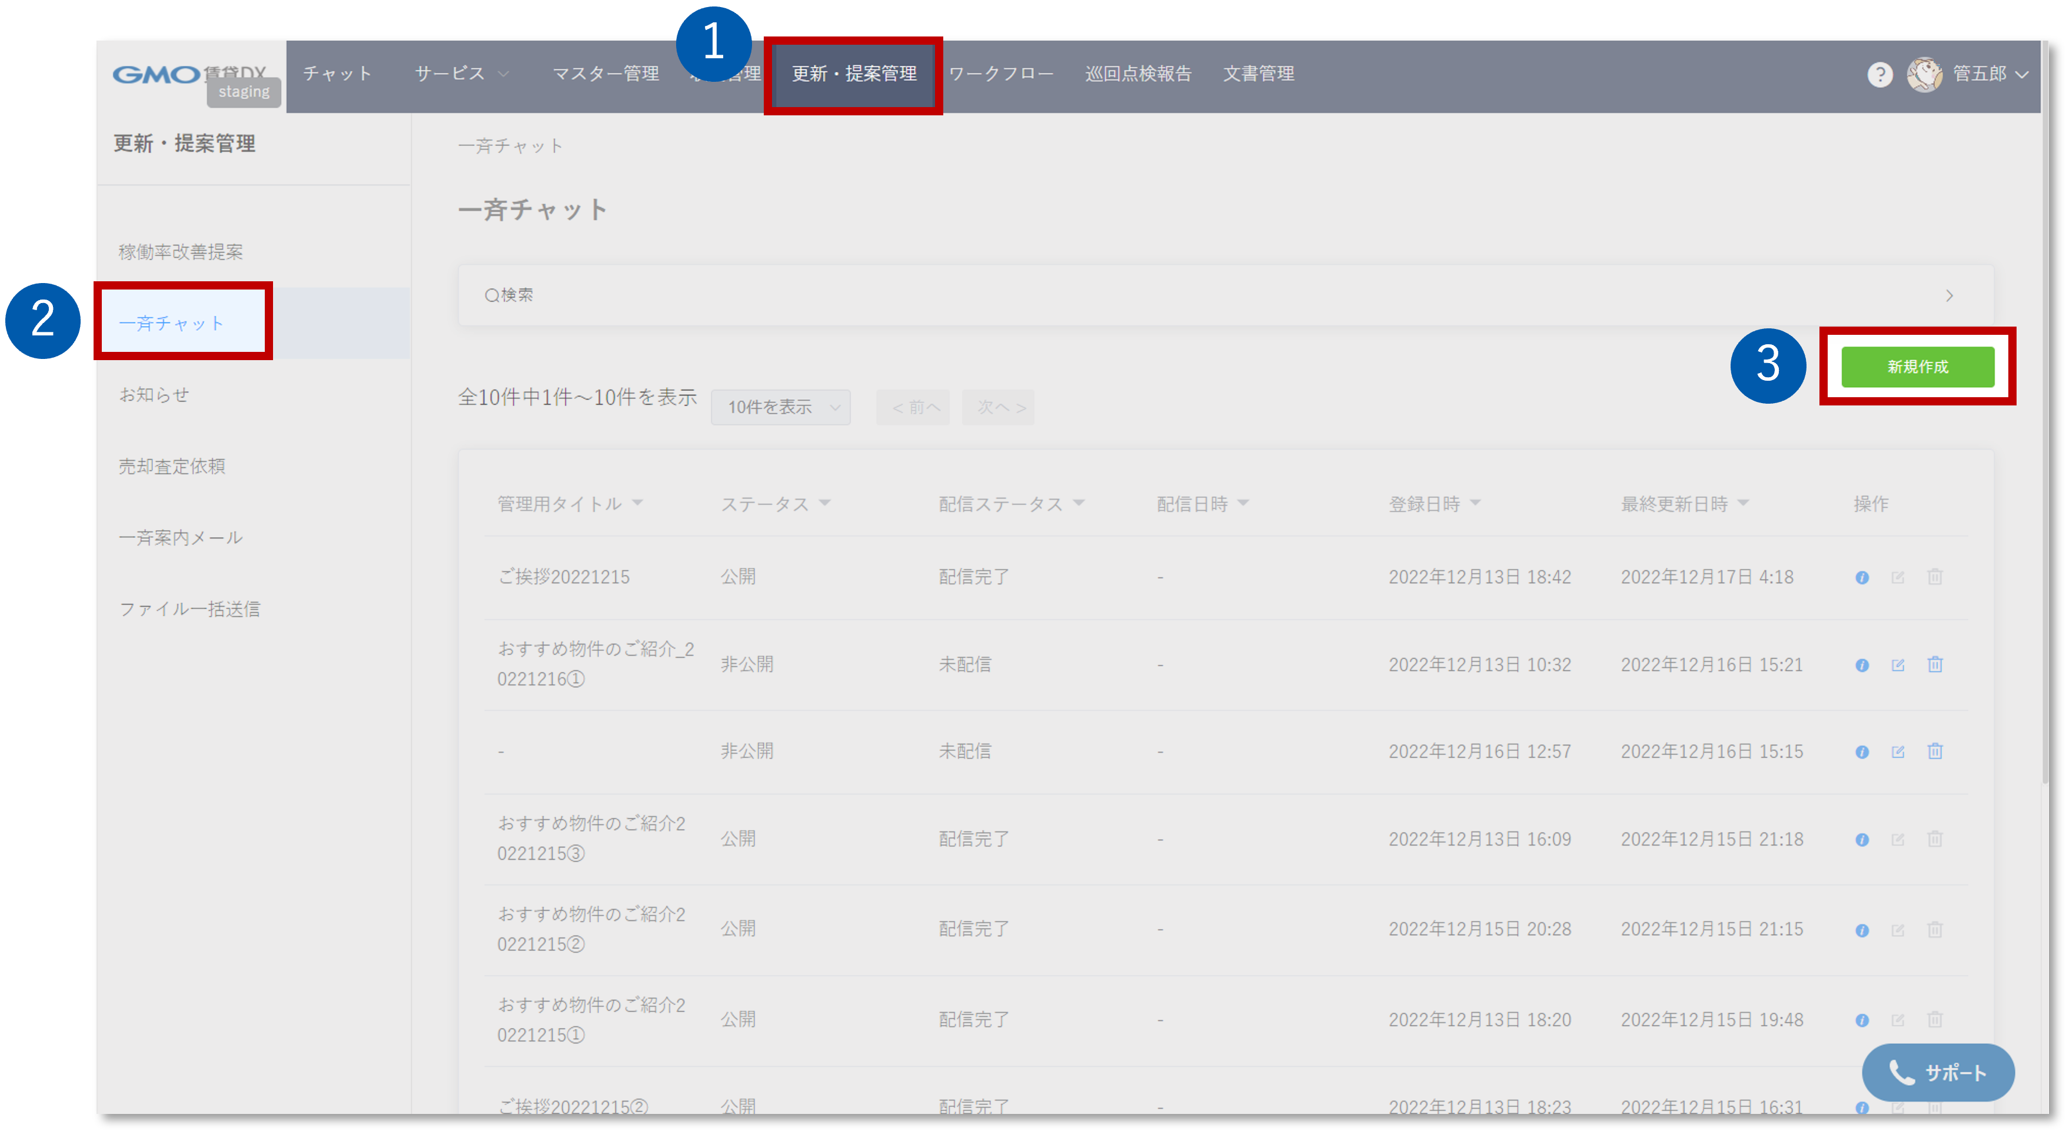Image resolution: width=2066 pixels, height=1131 pixels.
Task: Delete the untitled row dated 12月16日 12:57
Action: (1934, 751)
